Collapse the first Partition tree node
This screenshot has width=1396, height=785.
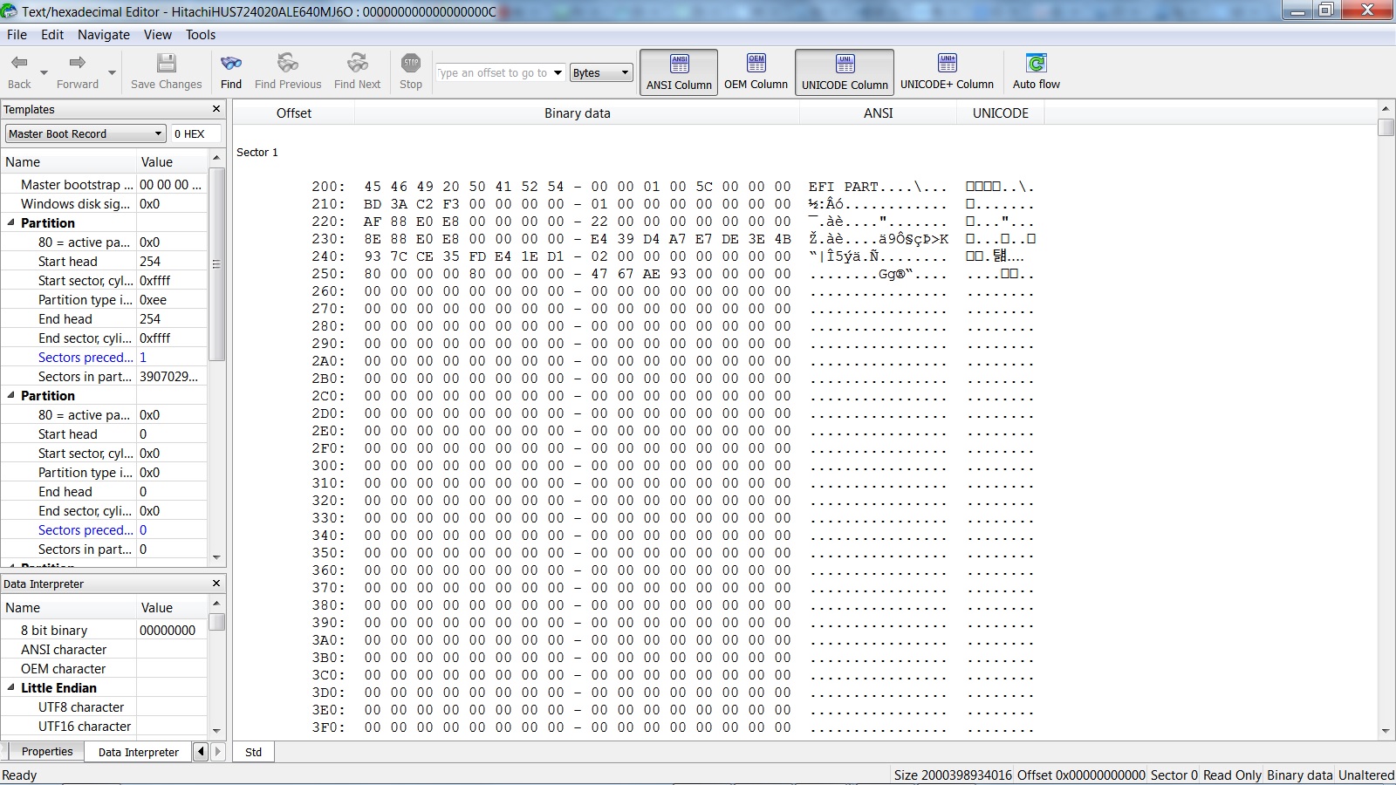11,222
